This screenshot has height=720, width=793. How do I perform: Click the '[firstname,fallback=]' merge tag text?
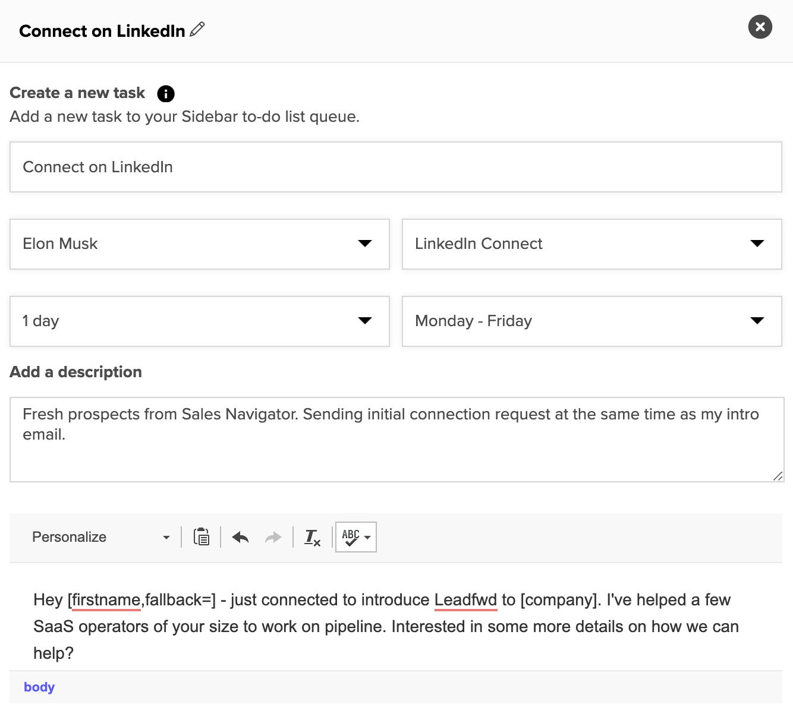(141, 600)
